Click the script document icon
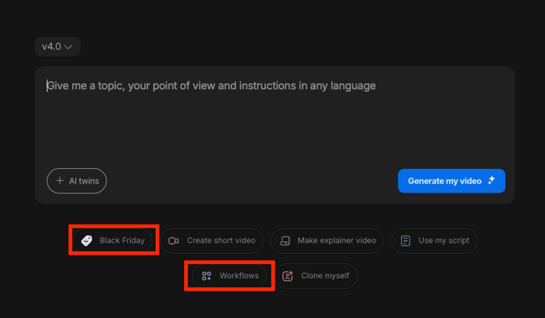Viewport: 545px width, 318px height. (406, 241)
